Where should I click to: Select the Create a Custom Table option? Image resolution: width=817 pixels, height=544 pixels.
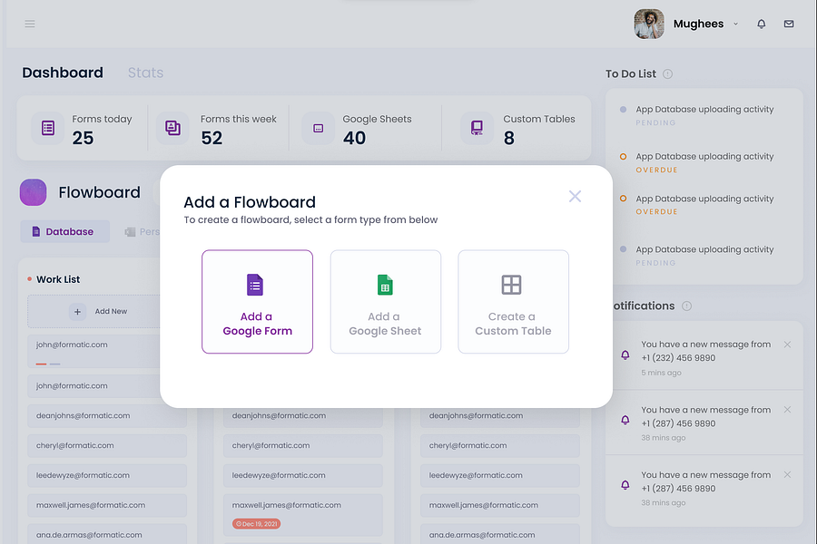(513, 302)
